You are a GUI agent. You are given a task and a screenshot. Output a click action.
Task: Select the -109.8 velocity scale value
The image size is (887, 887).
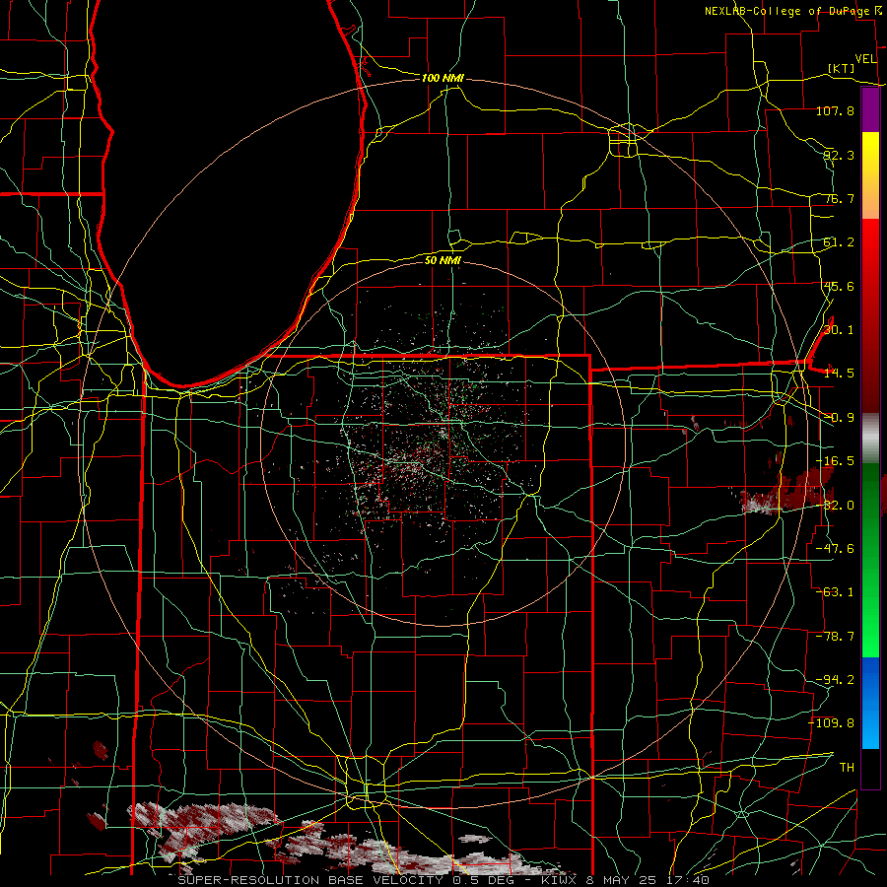(x=832, y=723)
